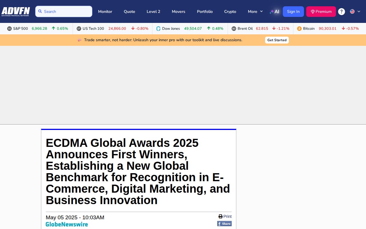
Task: Click the Print icon on the article
Action: click(220, 216)
